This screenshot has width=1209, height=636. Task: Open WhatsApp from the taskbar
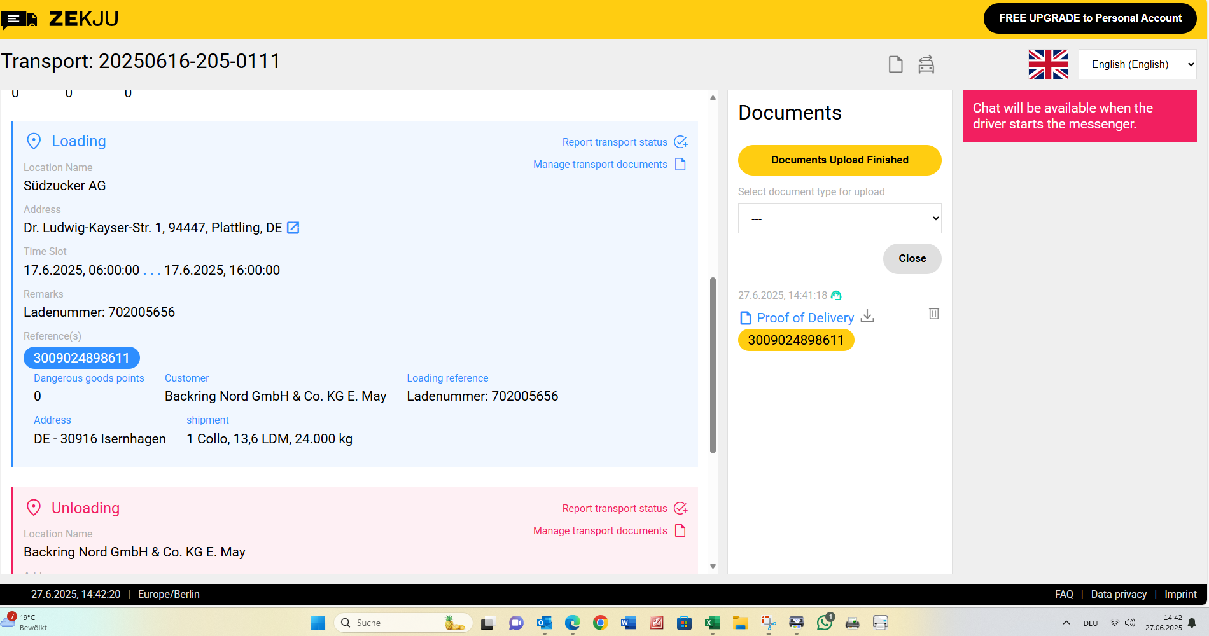point(825,623)
